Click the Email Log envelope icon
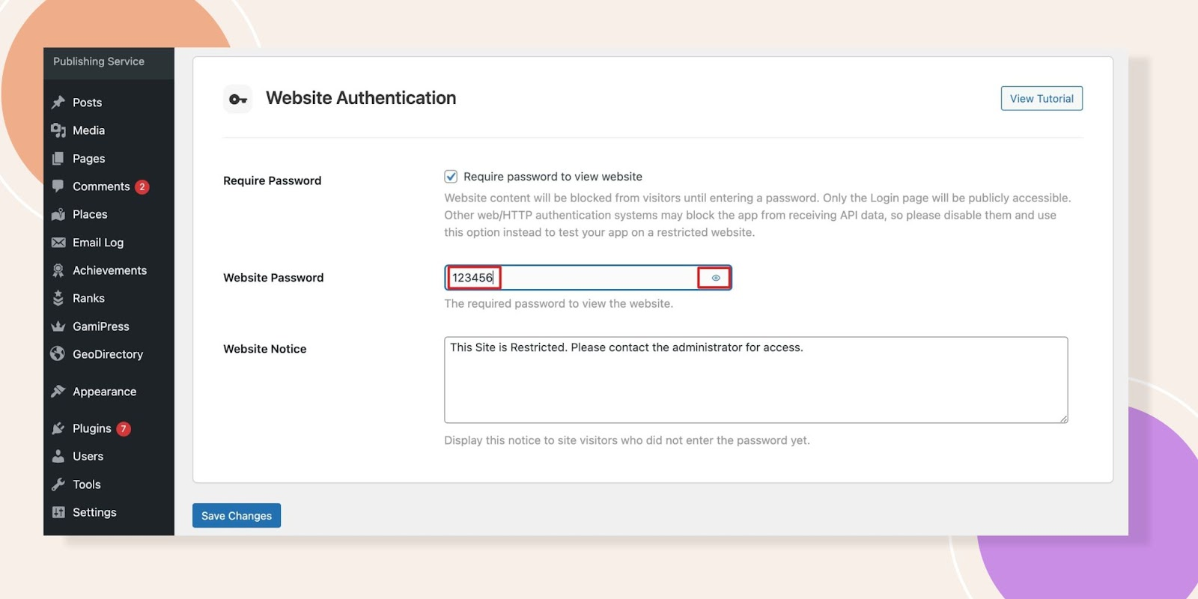Screen dimensions: 1198x599 (58, 243)
